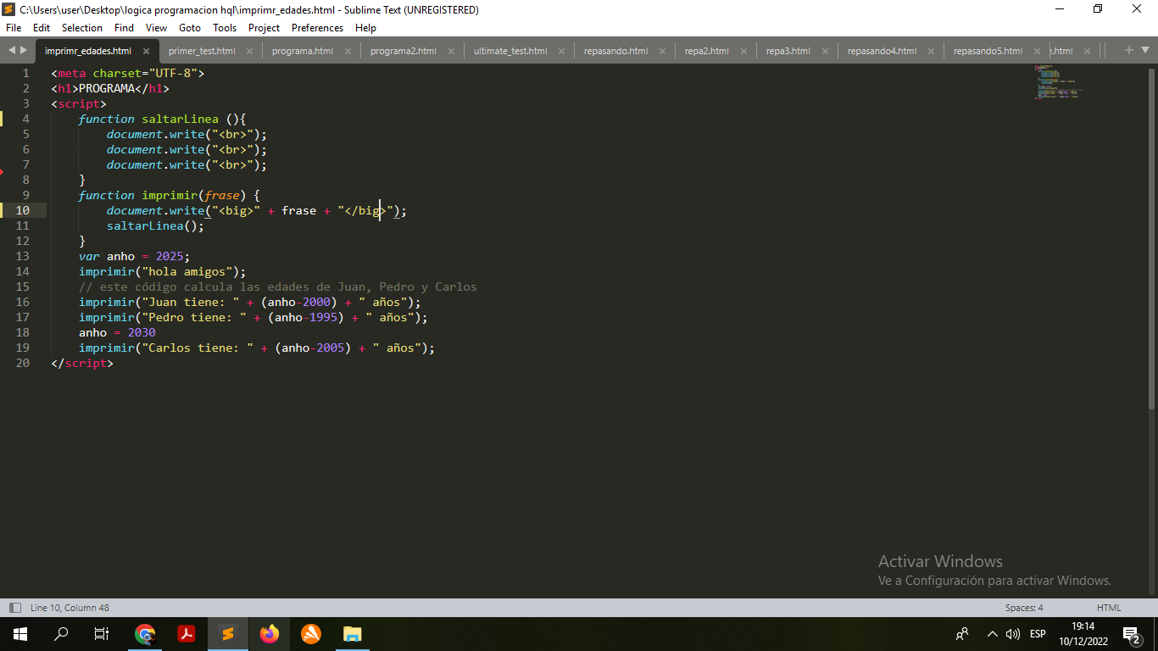Viewport: 1158px width, 651px height.
Task: Click the comment line about Juan, Pedro y Carlos
Action: tap(278, 287)
